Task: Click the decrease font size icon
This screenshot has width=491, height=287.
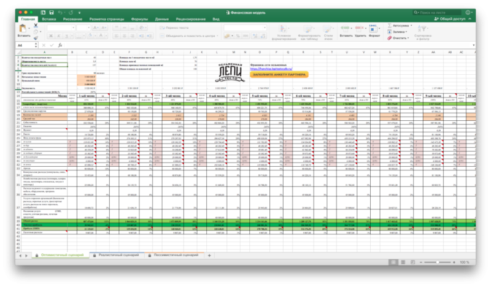Action: 104,28
